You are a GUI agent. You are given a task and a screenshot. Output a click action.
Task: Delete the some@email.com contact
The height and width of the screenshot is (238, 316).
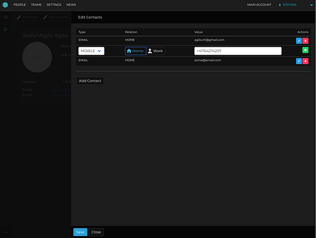[305, 61]
